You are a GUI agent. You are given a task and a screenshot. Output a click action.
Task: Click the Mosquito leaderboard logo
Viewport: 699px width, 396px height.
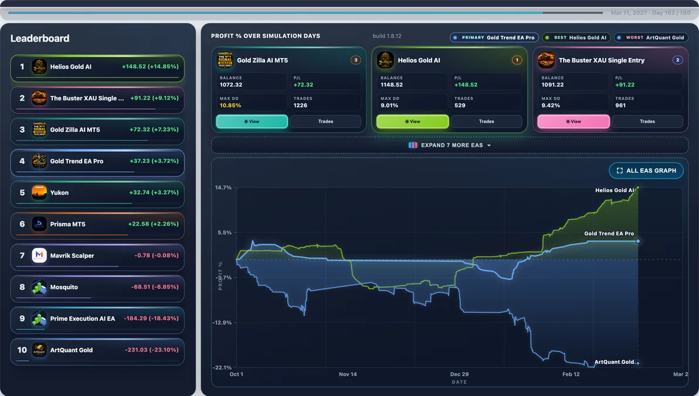coord(39,287)
